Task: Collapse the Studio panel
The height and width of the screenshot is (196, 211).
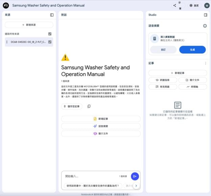Action: (205, 15)
